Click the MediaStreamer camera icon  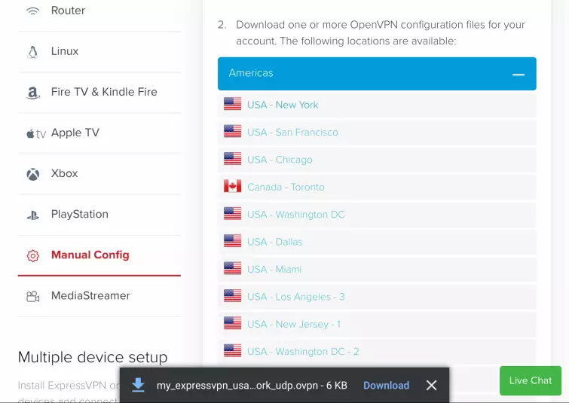pyautogui.click(x=32, y=296)
